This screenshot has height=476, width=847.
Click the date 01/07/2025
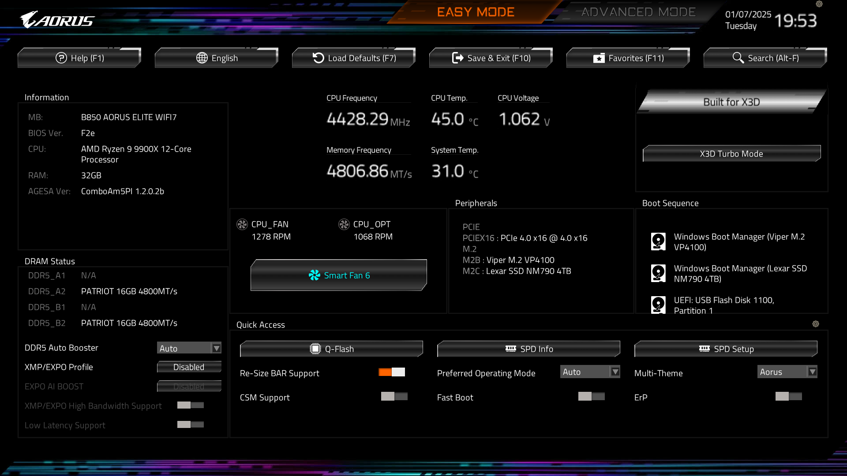pyautogui.click(x=748, y=14)
